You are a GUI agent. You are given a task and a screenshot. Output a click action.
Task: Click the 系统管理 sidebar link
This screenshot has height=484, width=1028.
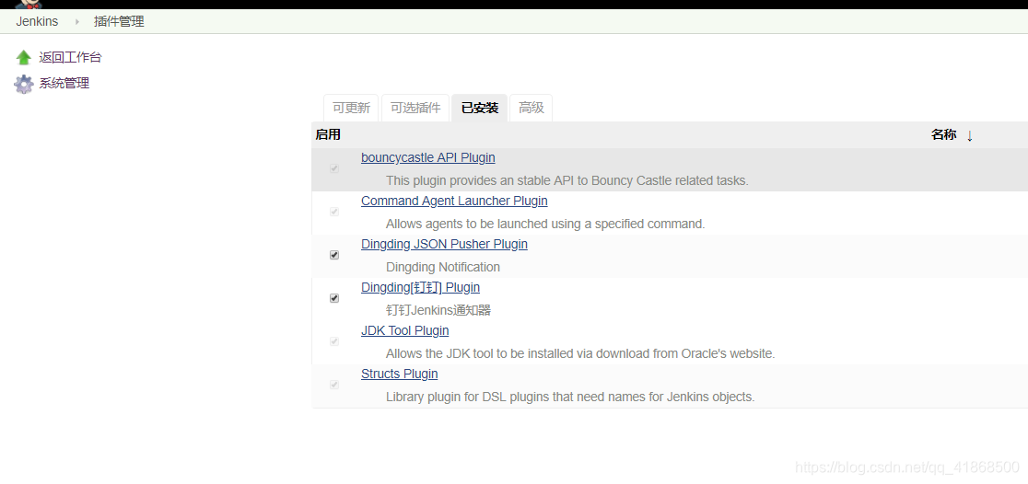(x=64, y=83)
